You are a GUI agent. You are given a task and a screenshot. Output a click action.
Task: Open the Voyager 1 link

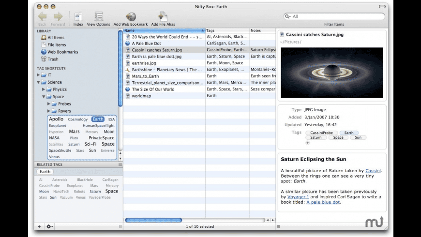click(x=298, y=197)
